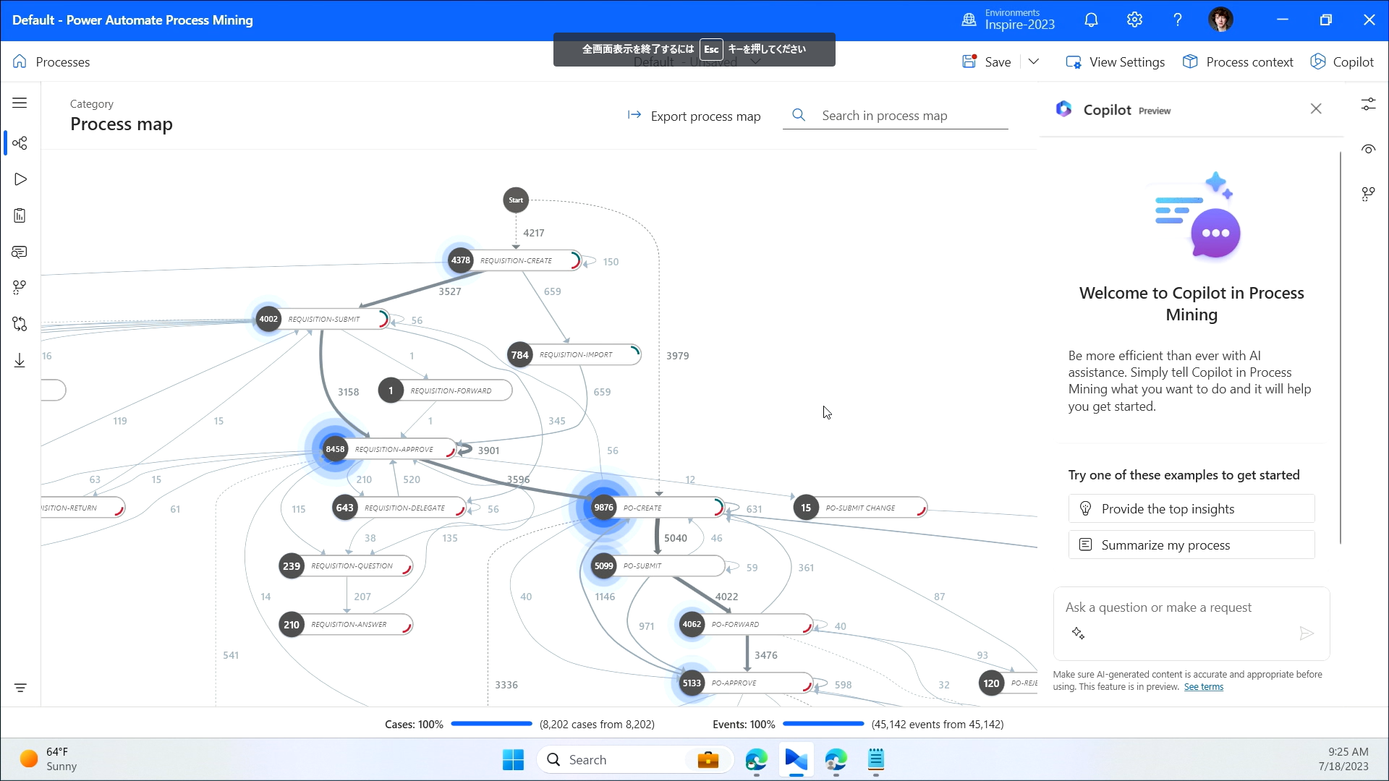Toggle the hamburger navigation menu
1389x781 pixels.
(20, 103)
